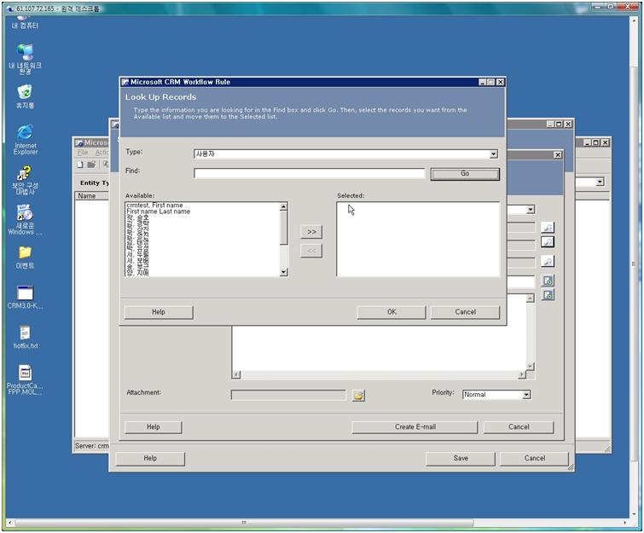The height and width of the screenshot is (533, 644).
Task: Click the e-mail body horizontal scroll left arrow
Action: [236, 374]
